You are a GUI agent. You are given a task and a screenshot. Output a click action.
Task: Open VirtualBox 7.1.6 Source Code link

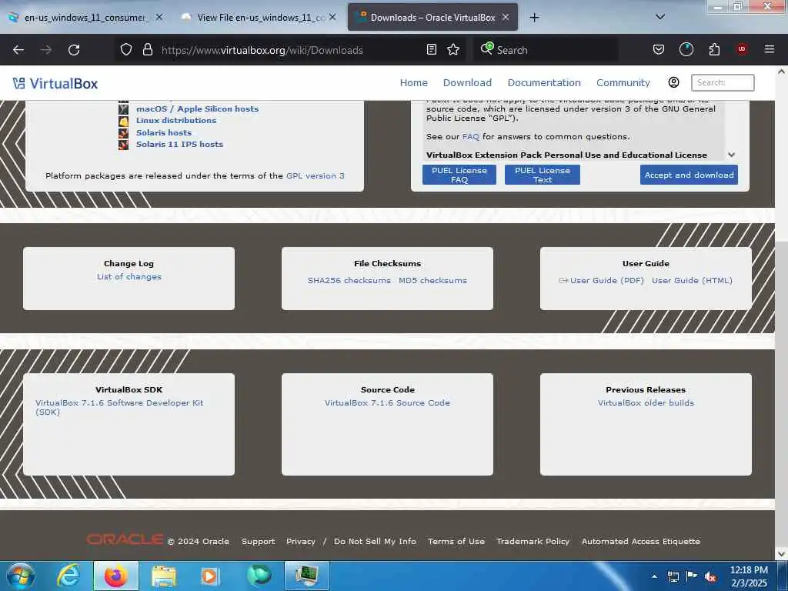click(387, 403)
